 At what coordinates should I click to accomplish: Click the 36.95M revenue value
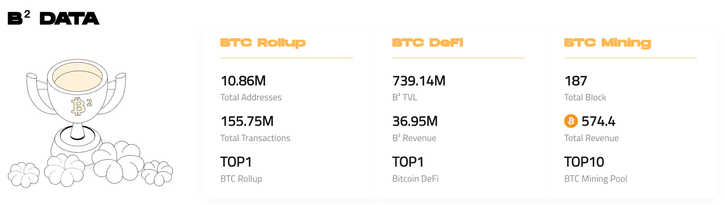coord(415,121)
